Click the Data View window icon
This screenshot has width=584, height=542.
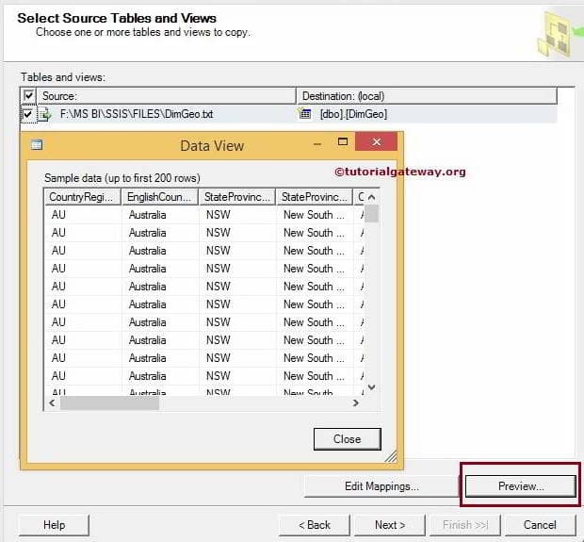coord(37,144)
